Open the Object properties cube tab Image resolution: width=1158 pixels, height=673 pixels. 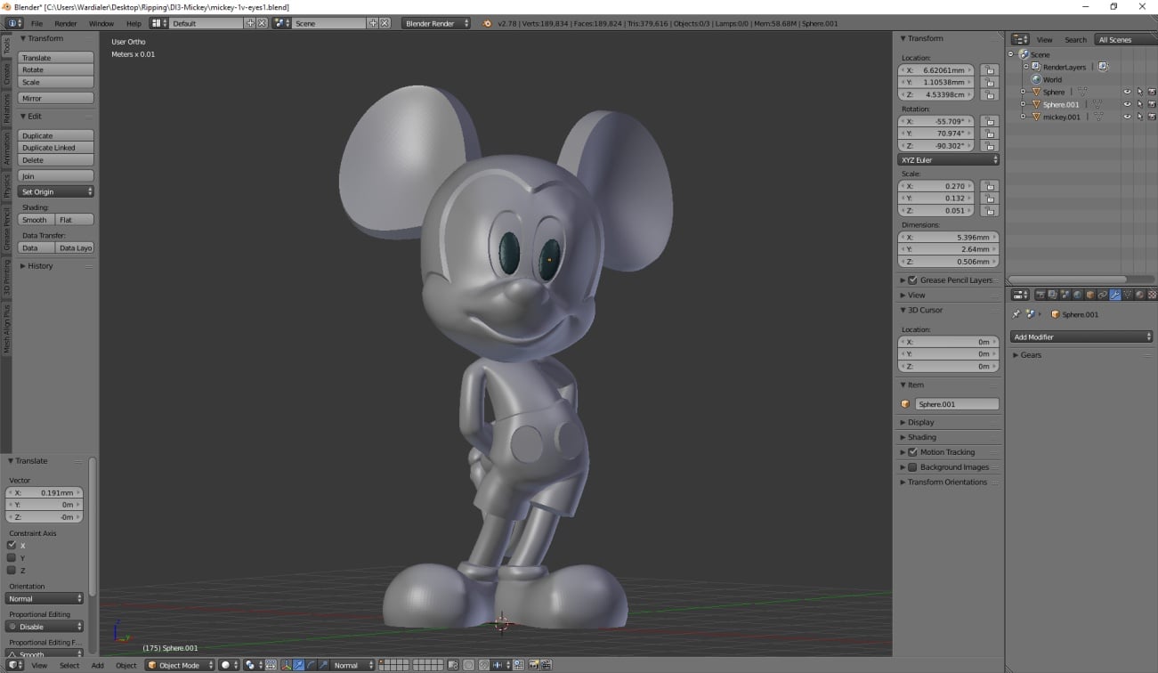pos(1090,295)
